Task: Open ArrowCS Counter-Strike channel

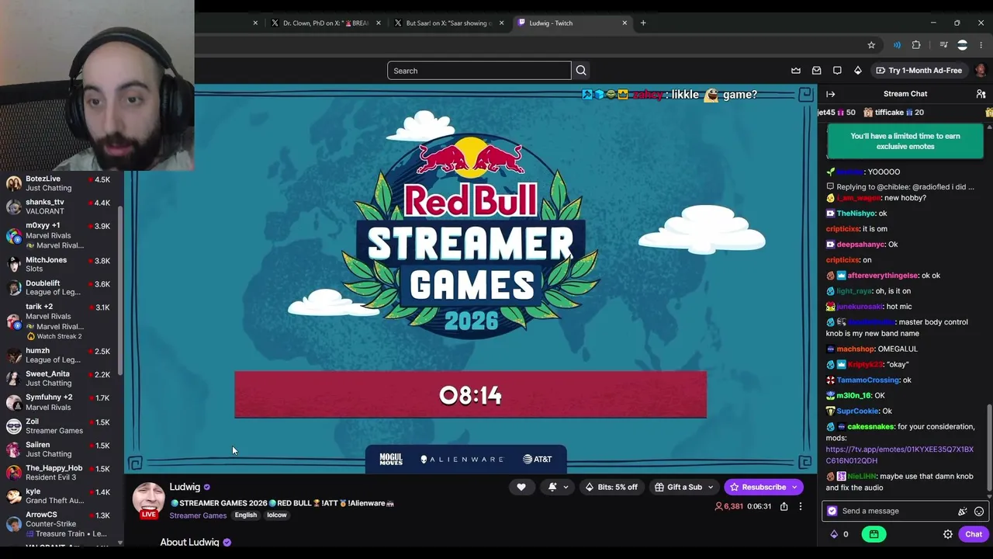Action: (x=61, y=524)
